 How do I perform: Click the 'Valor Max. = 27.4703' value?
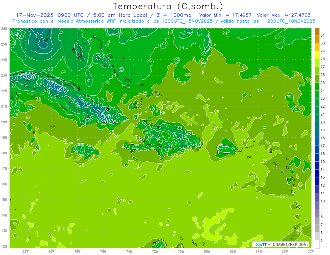tap(284, 15)
